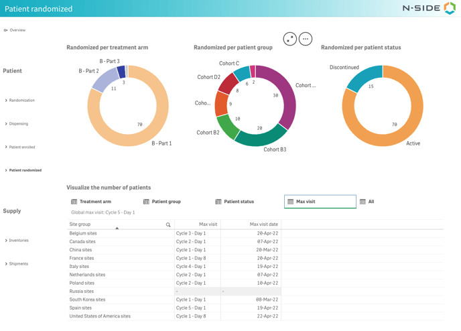Open the three-dots more options menu

306,39
